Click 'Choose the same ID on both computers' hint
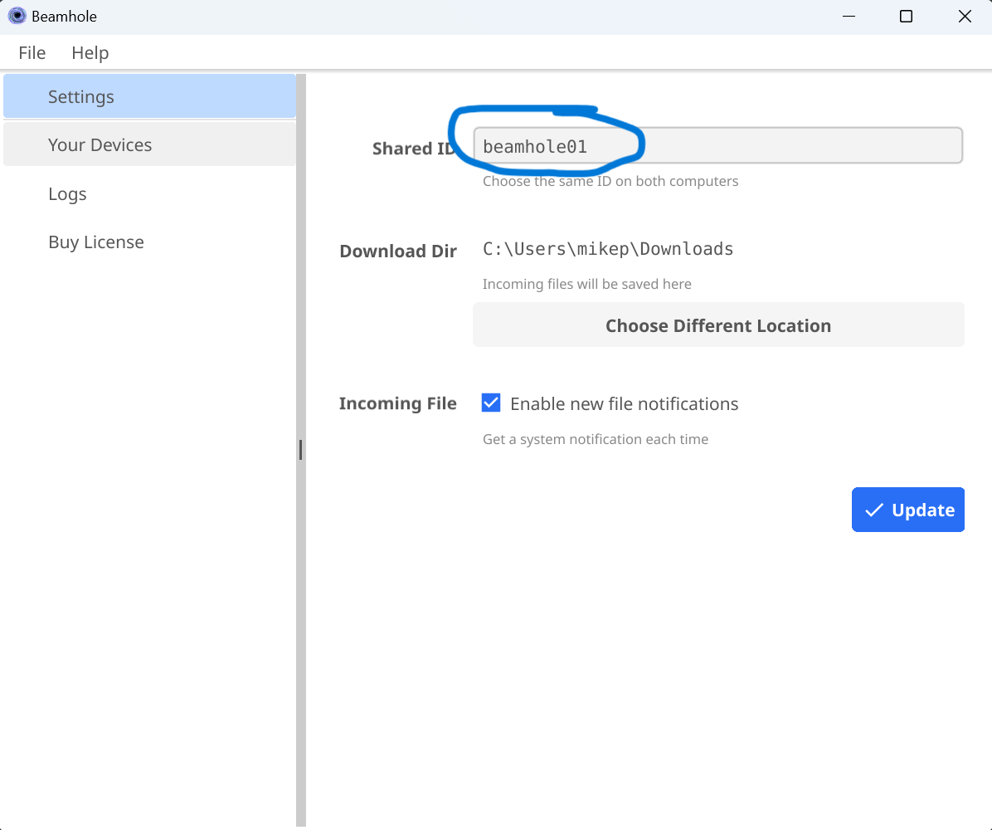 (x=610, y=181)
